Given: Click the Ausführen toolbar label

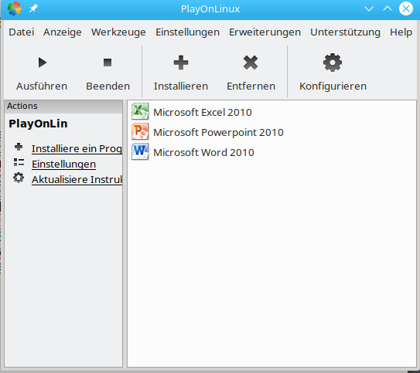Looking at the screenshot, I should (x=42, y=86).
